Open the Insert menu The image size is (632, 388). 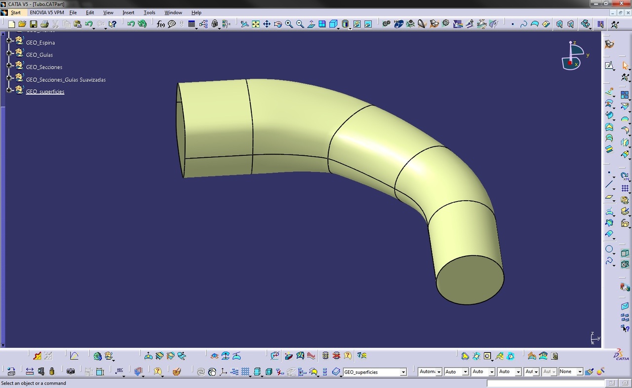pyautogui.click(x=128, y=12)
